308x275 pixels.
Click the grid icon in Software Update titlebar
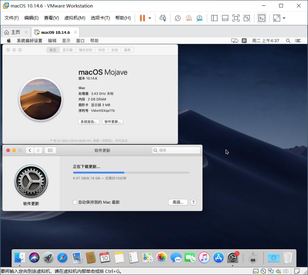pos(50,151)
